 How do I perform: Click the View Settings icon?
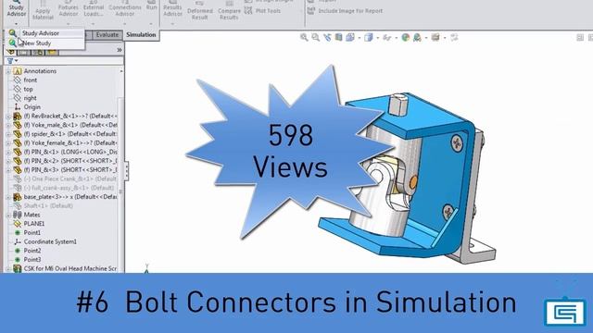435,37
